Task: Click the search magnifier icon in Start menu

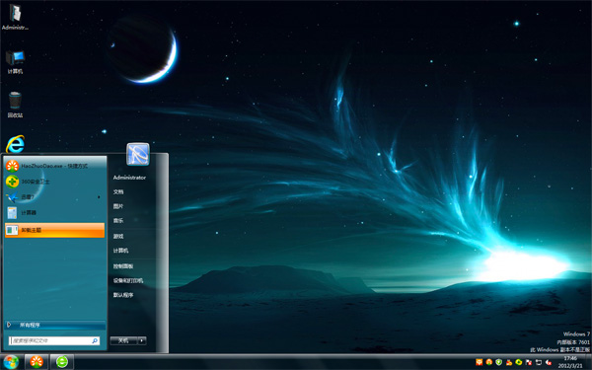Action: point(95,341)
